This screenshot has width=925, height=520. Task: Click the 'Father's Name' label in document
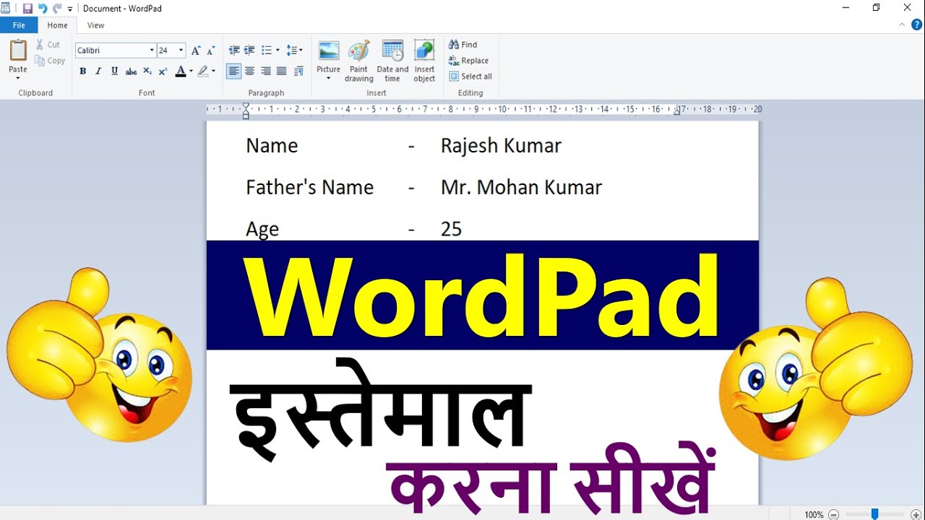click(x=310, y=188)
